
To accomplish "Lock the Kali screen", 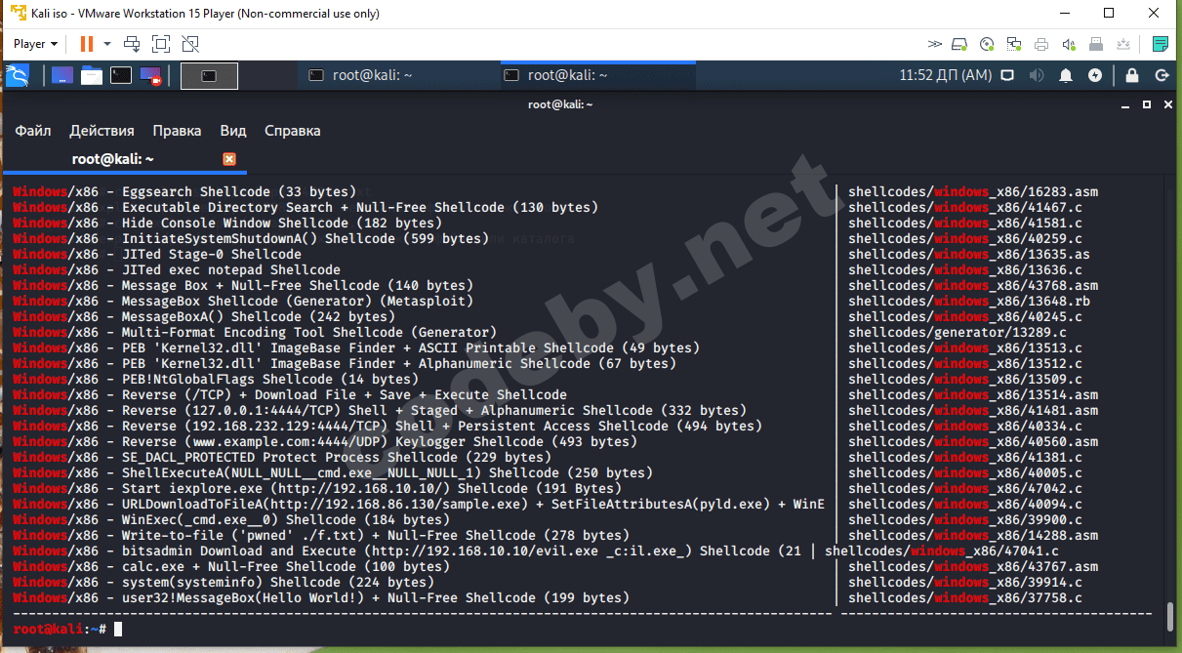I will click(1132, 75).
